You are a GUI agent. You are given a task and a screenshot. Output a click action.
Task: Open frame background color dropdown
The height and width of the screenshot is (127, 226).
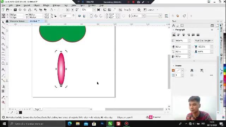(183, 71)
